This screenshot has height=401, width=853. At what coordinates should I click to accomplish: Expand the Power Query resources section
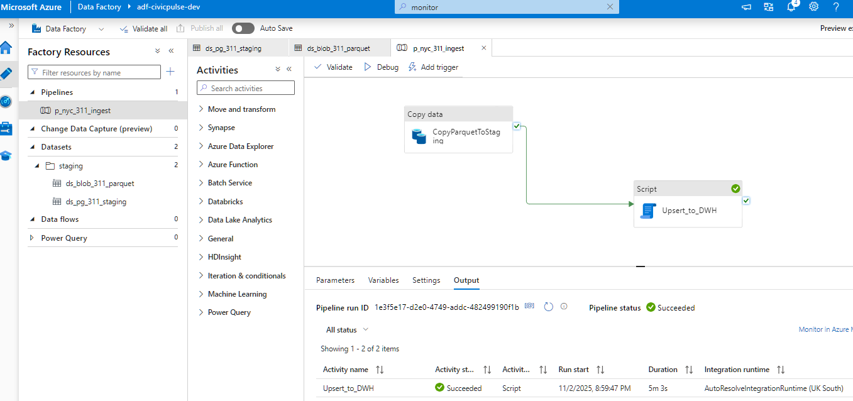32,238
